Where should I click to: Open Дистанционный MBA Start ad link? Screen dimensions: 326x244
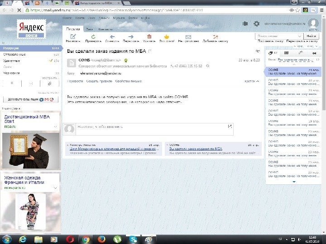click(x=27, y=119)
